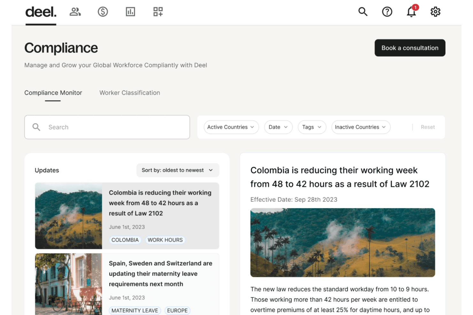Open the Payments dollar icon

103,12
